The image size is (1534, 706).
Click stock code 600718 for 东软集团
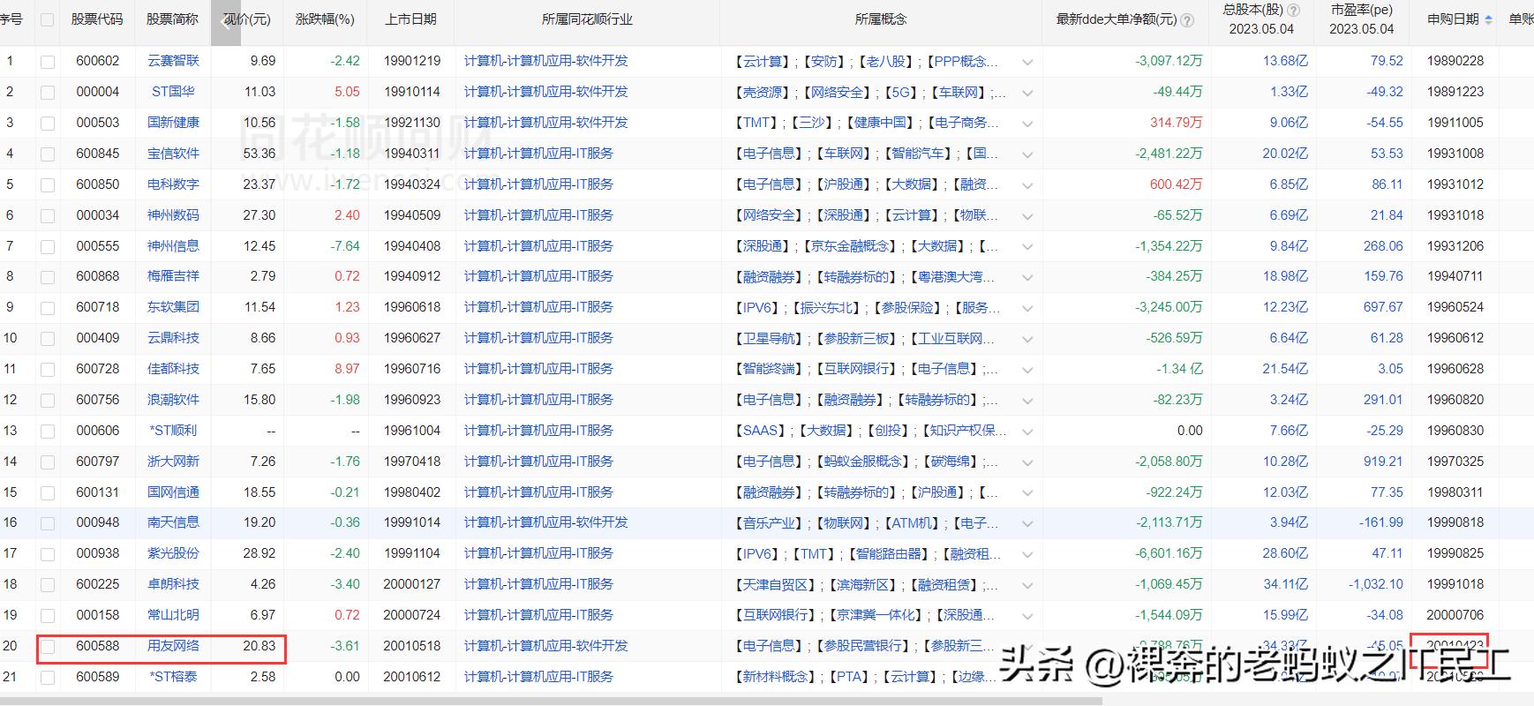coord(98,307)
